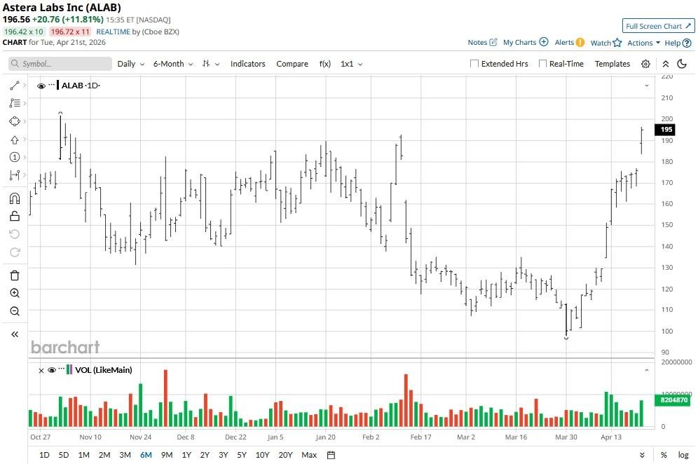Open Compare menu
This screenshot has height=464, width=698.
[x=292, y=64]
